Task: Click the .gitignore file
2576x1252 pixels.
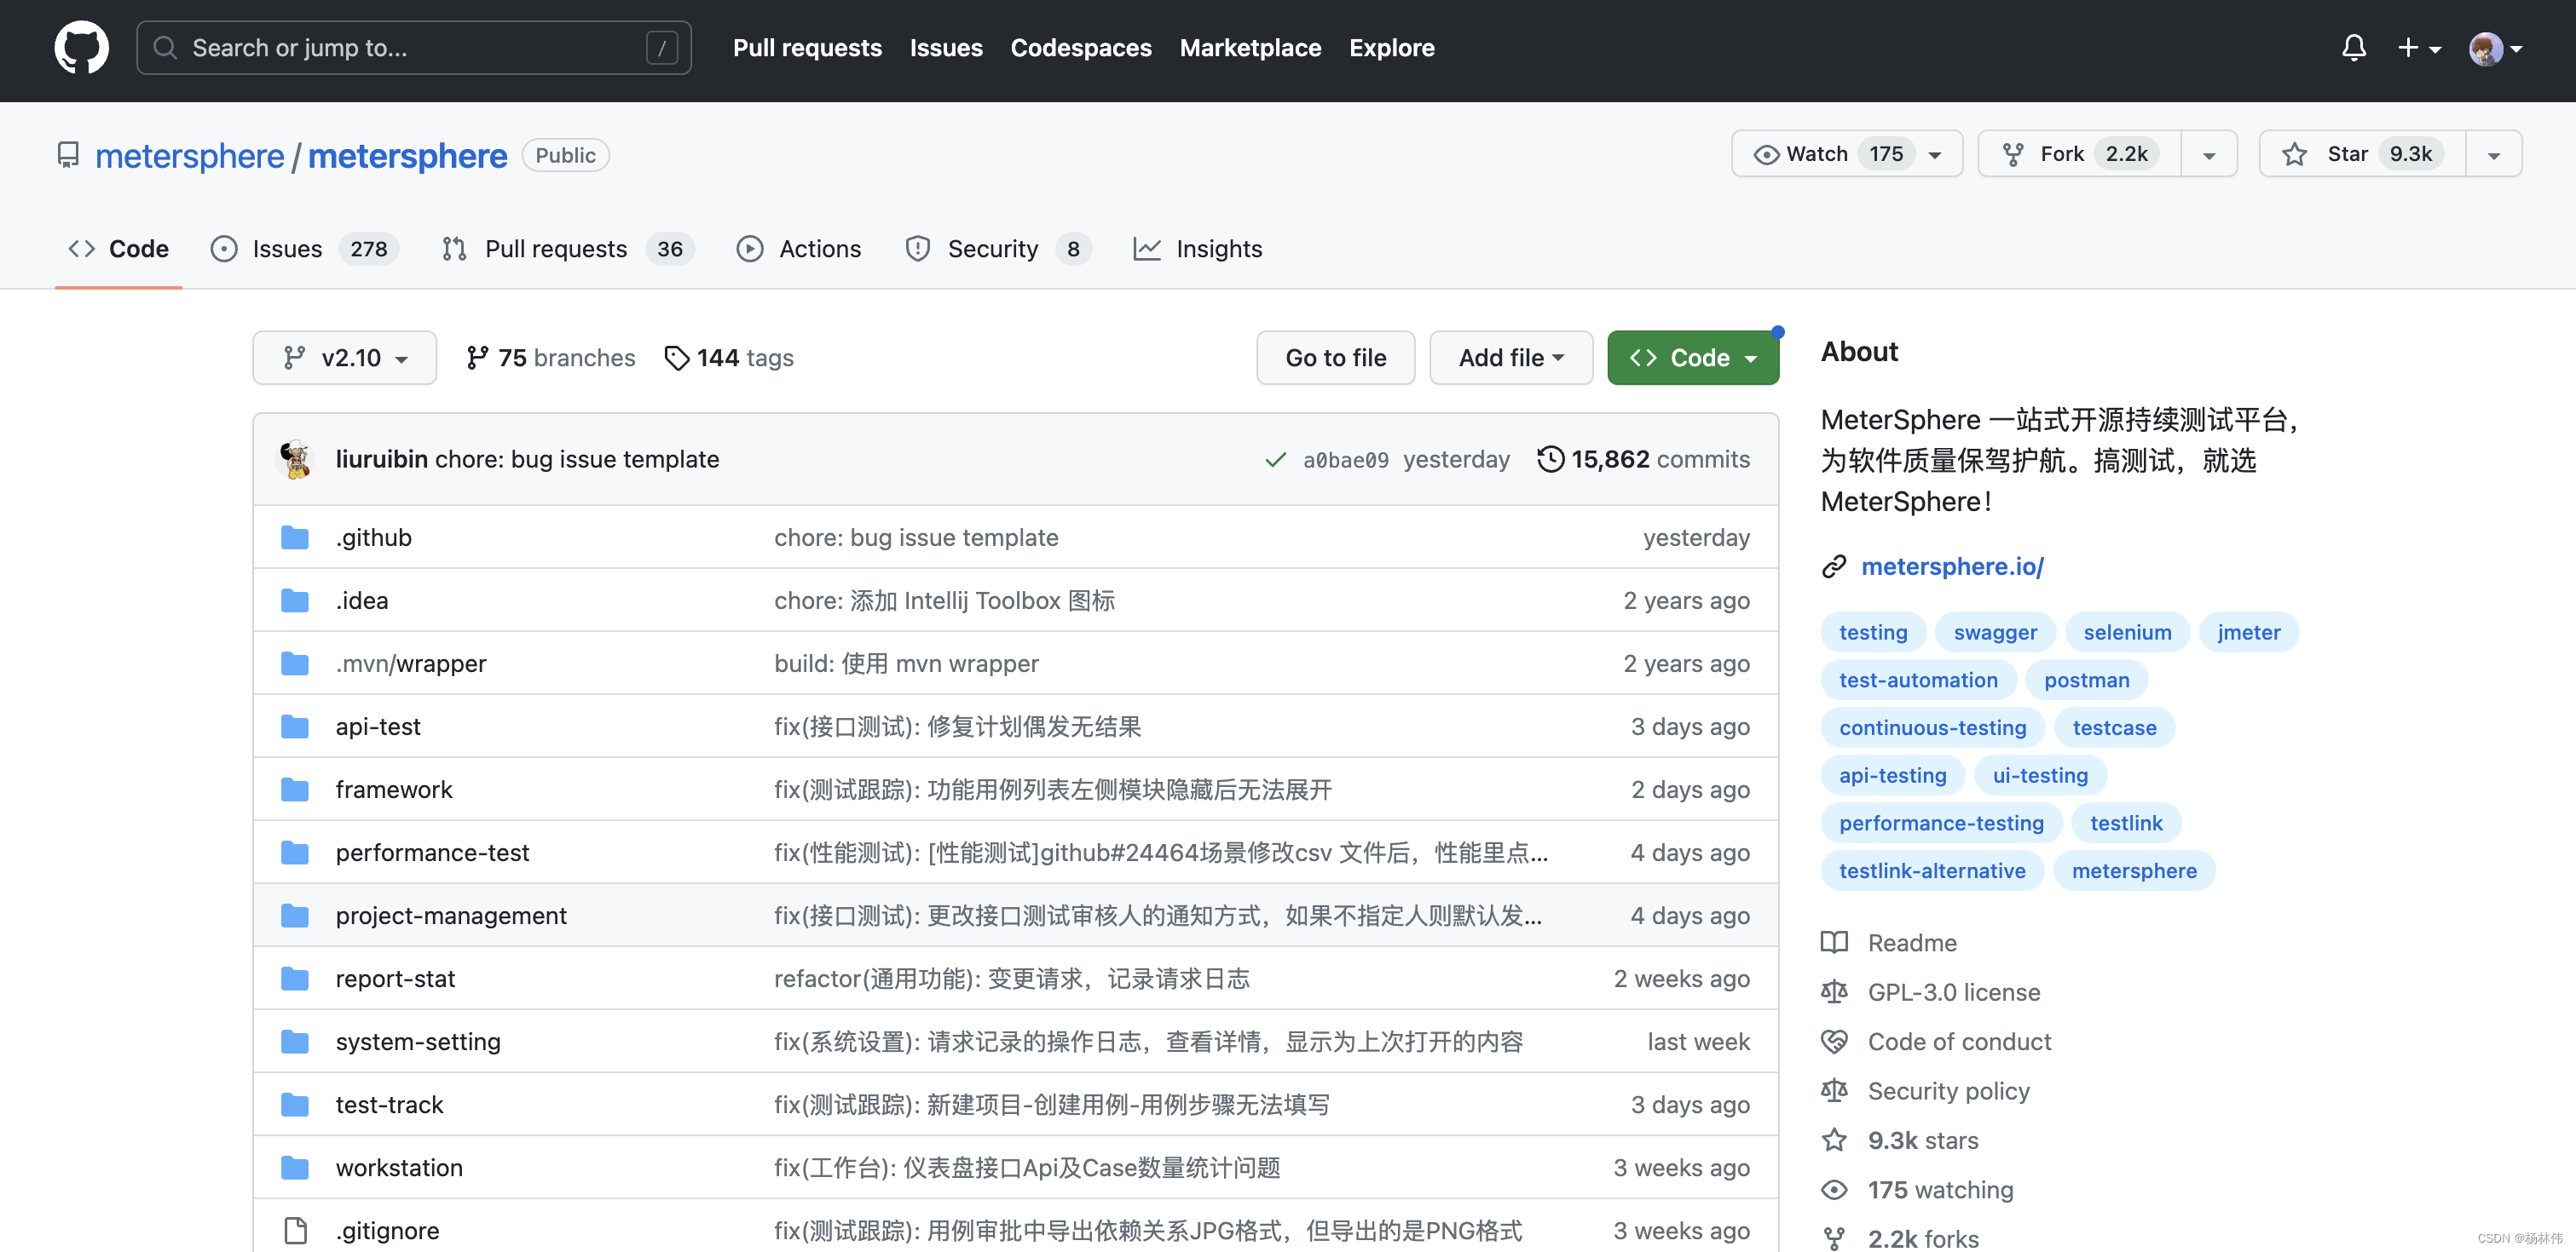Action: click(x=387, y=1230)
